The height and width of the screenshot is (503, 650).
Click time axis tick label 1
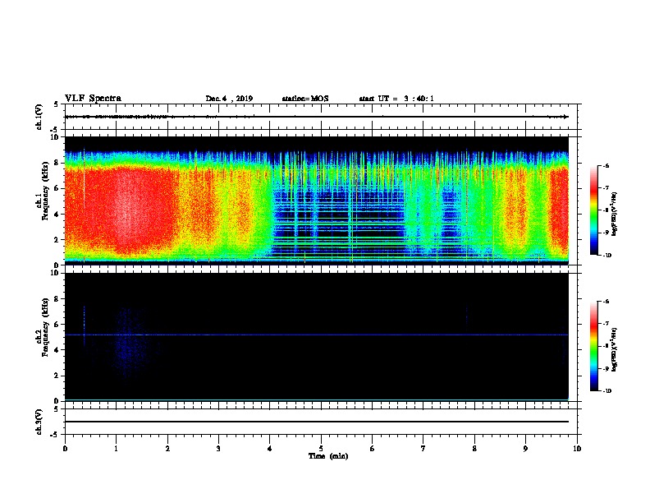click(116, 448)
